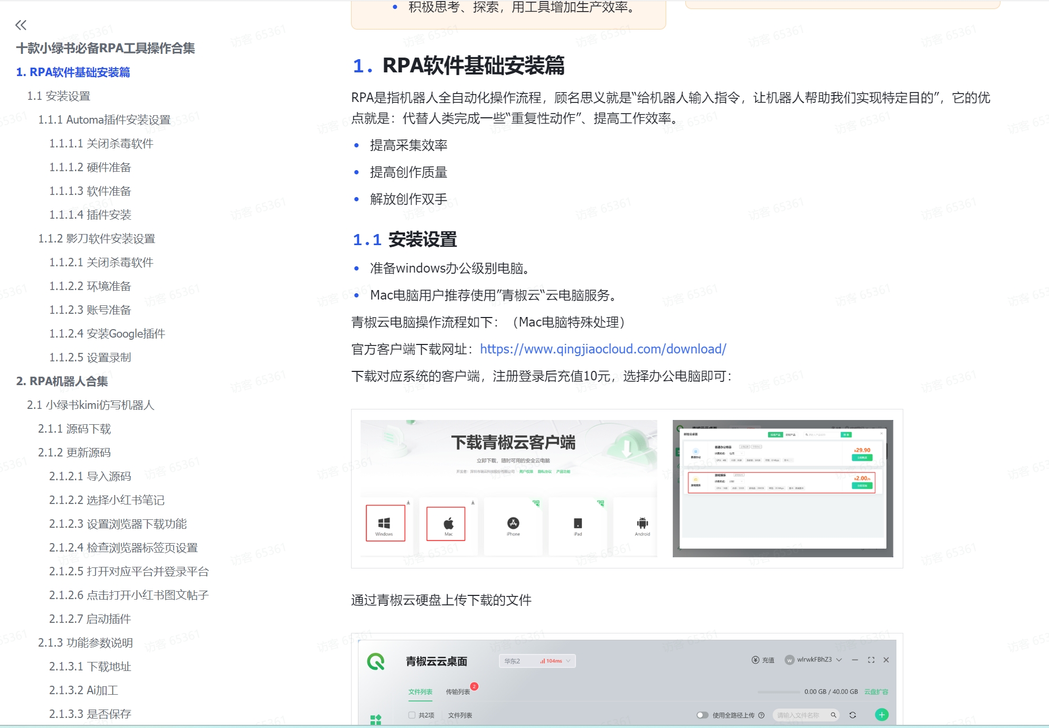Screen dimensions: 1049x728
Task: Open 1.1.2 影刀软件安装设置 section
Action: click(97, 238)
